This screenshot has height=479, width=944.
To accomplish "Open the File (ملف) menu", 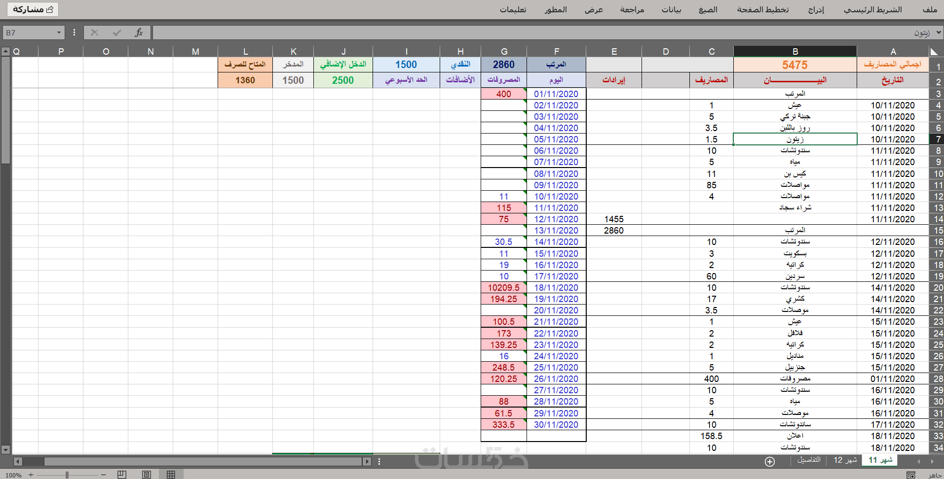I will click(930, 9).
